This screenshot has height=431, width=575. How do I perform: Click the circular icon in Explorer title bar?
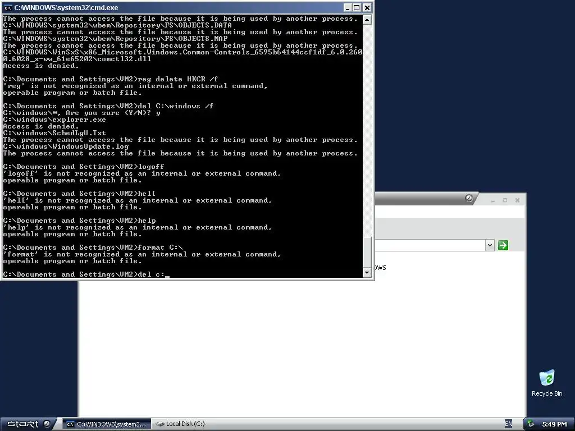click(x=469, y=198)
